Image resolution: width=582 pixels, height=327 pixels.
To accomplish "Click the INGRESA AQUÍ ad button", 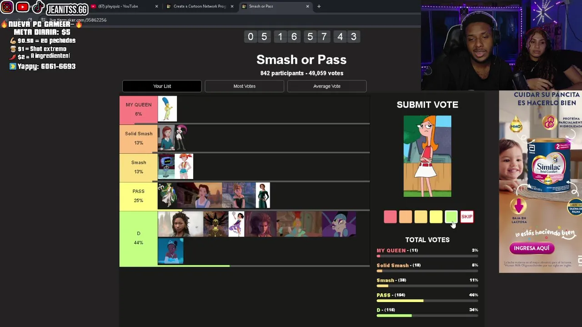I will [532, 248].
